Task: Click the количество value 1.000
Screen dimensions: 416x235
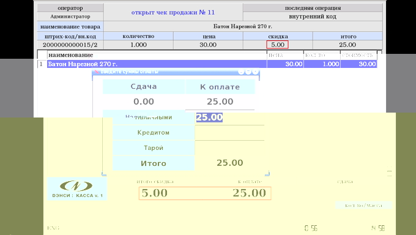Action: 138,45
